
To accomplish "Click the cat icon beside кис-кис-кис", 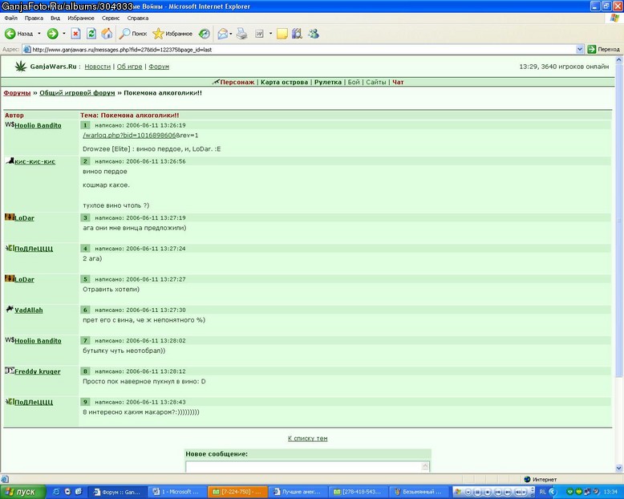I will coord(10,160).
